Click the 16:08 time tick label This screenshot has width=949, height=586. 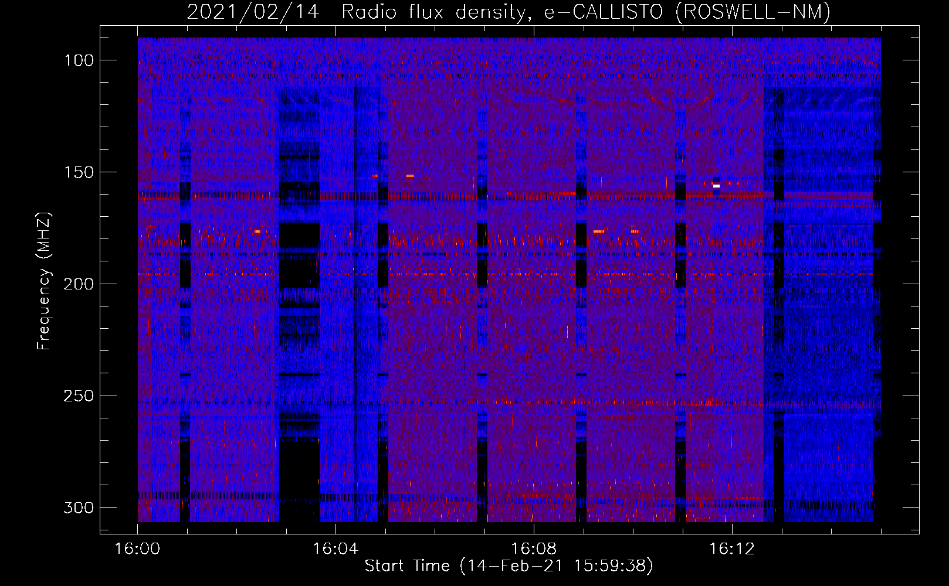pyautogui.click(x=534, y=549)
